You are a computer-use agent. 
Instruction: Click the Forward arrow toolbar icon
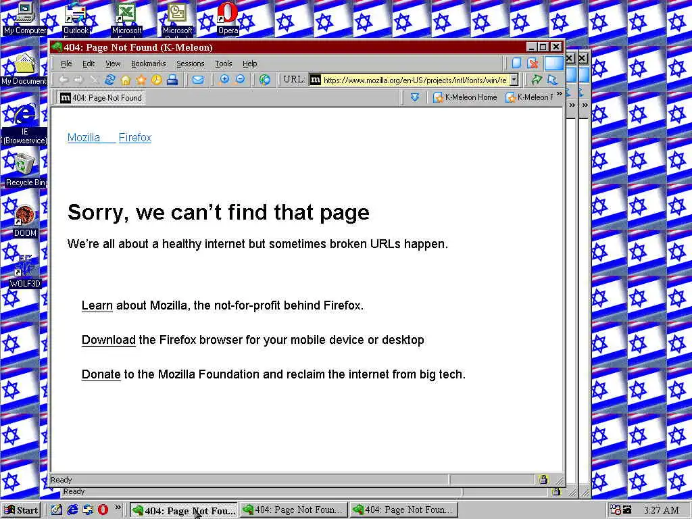[x=78, y=80]
